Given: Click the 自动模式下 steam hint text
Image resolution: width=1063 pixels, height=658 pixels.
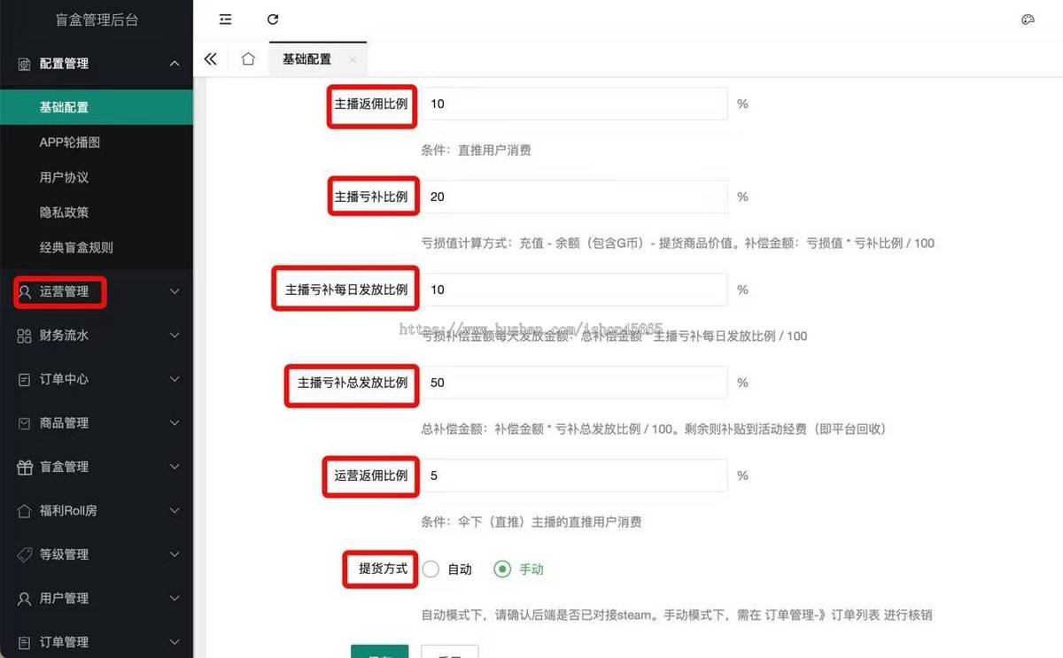Looking at the screenshot, I should click(x=677, y=615).
